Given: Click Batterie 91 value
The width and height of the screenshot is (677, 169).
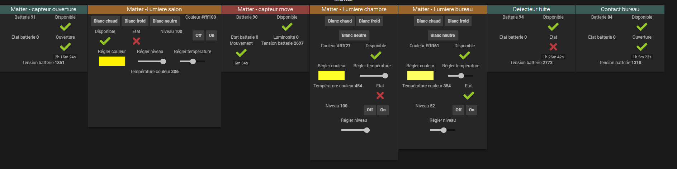Looking at the screenshot, I should (25, 17).
